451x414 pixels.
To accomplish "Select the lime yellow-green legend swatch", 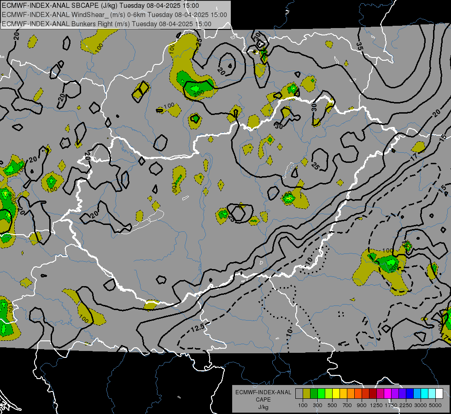I will pyautogui.click(x=329, y=393).
